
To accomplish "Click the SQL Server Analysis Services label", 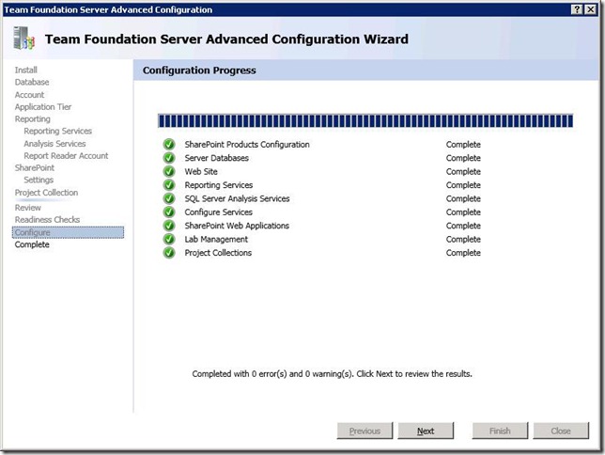I will [237, 198].
